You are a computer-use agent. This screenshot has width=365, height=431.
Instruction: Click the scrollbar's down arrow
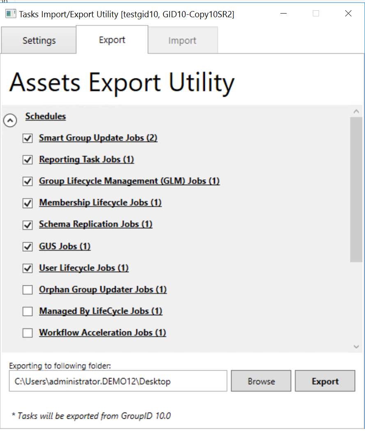tap(357, 346)
